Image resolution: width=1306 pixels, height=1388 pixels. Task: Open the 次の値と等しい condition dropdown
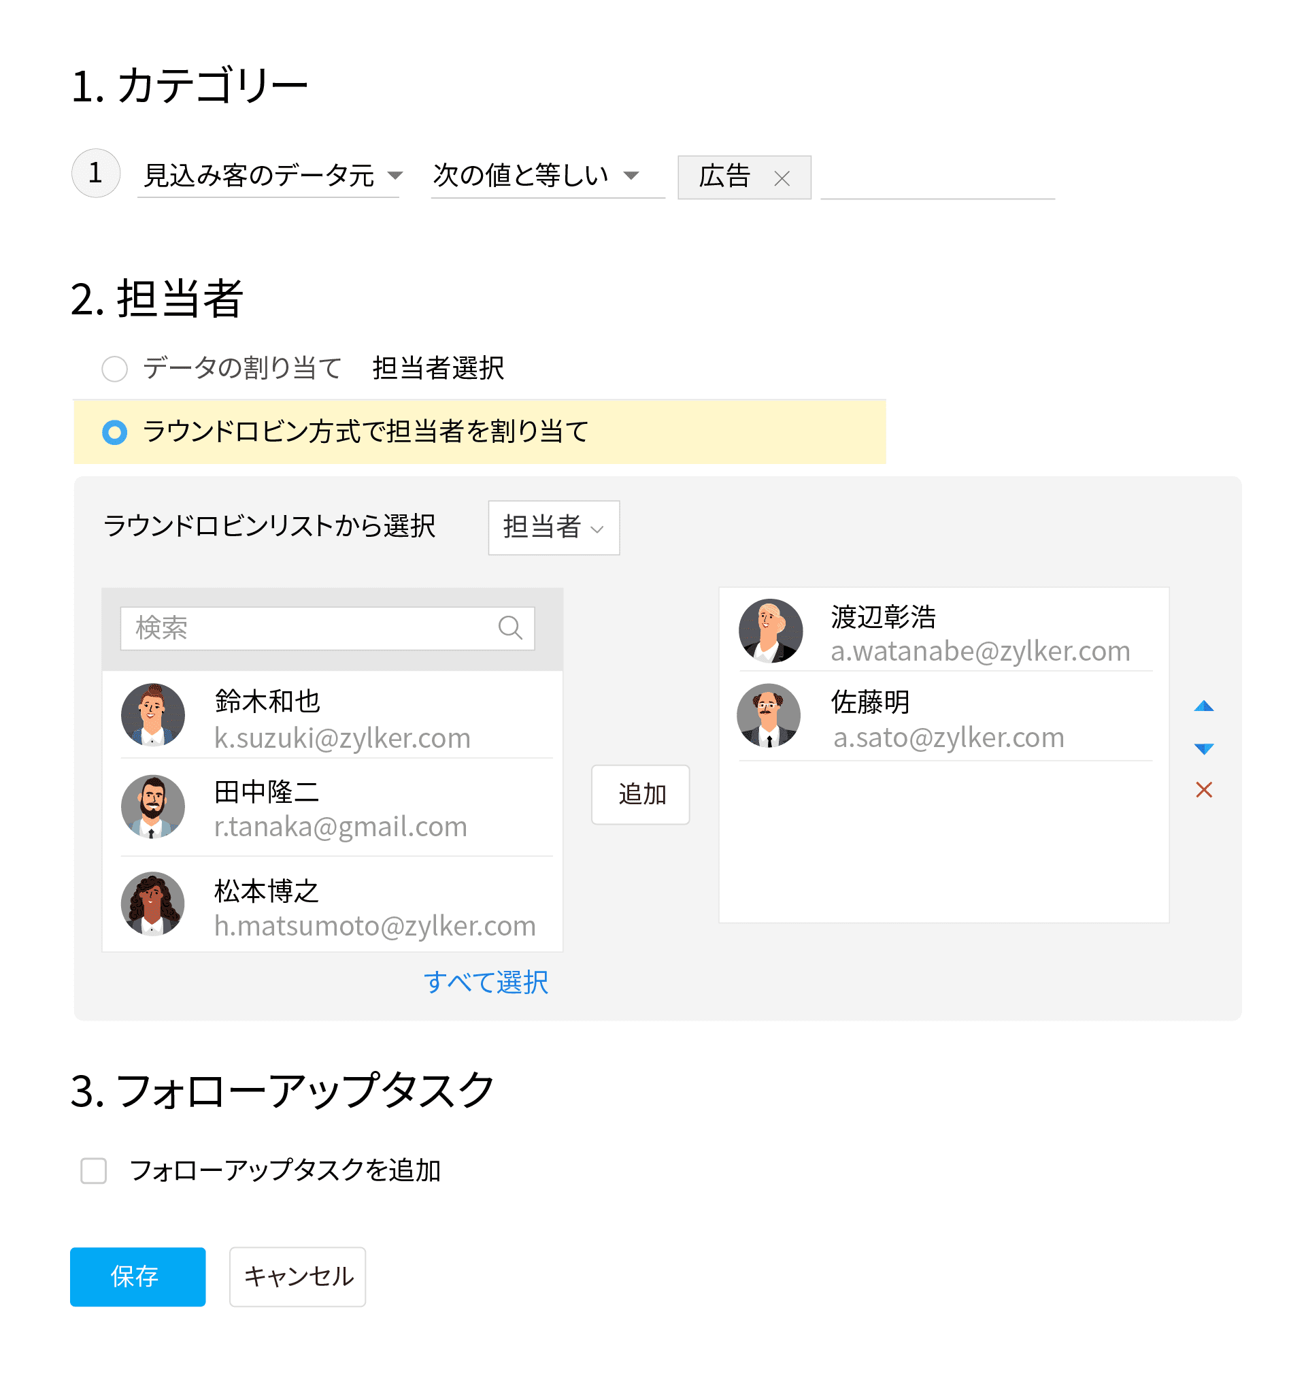[548, 176]
